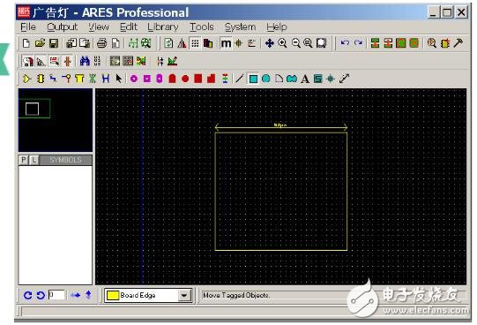Expand the Board Edge layer dropdown
The image size is (477, 325).
tap(184, 295)
